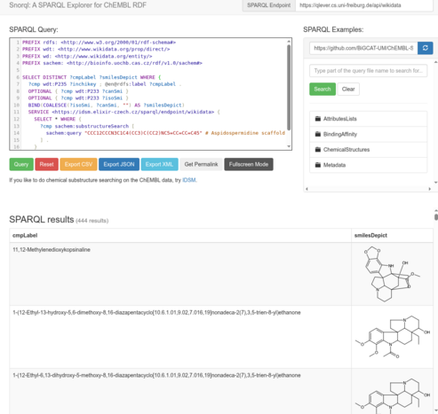Click the SELECT DISTINCT line in editor
The height and width of the screenshot is (414, 438).
(x=92, y=77)
